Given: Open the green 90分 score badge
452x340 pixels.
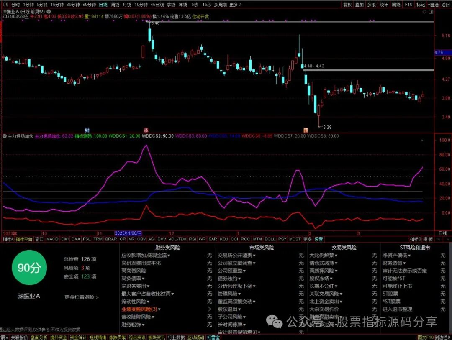Looking at the screenshot, I should (29, 268).
